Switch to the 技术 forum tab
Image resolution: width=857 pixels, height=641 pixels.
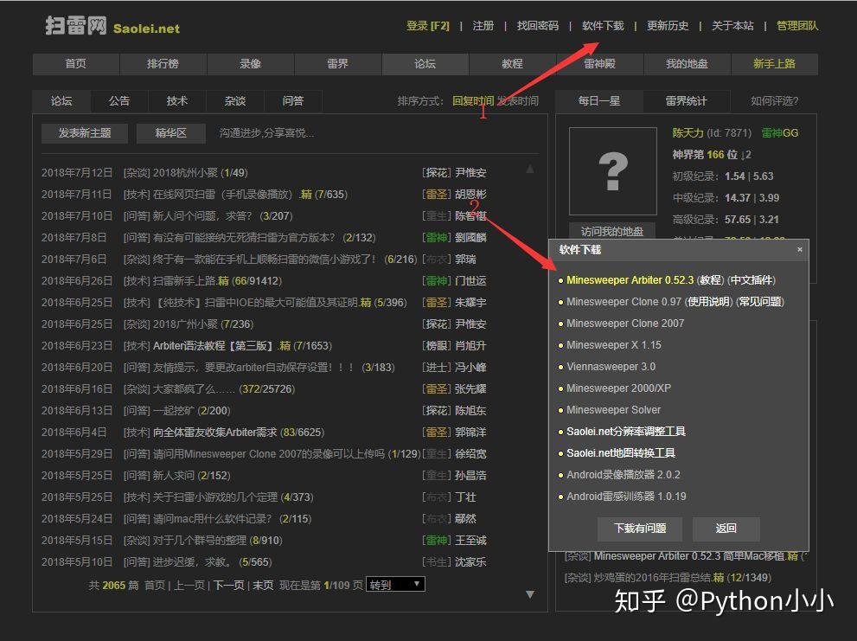pos(177,101)
